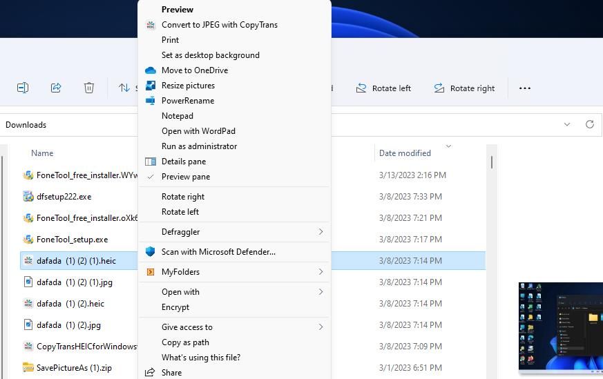Click the 3/8/2023 7:33 PM date cell
Screen dimensions: 603x379
coord(410,197)
